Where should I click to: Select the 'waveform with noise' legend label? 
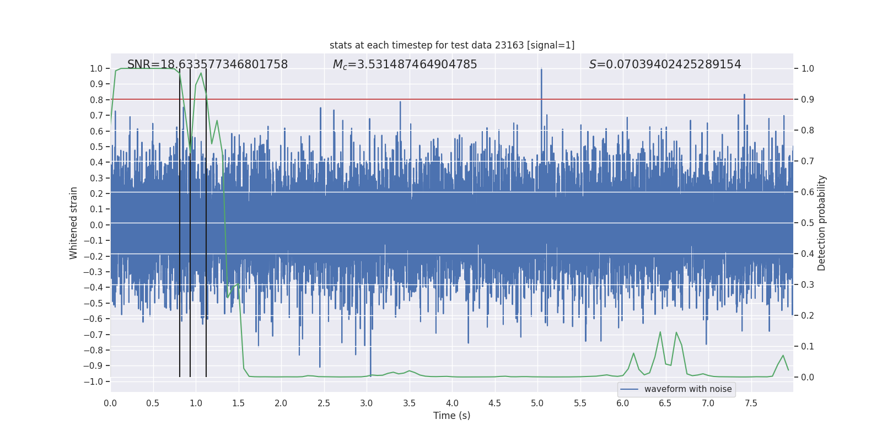(x=687, y=389)
